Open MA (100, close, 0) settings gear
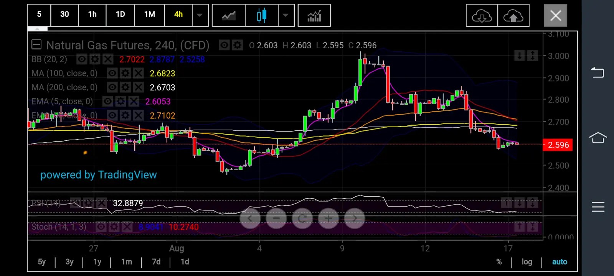Screen dimensions: 614x276 pyautogui.click(x=125, y=73)
